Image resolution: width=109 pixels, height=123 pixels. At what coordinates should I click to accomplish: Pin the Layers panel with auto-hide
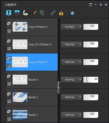101,4
